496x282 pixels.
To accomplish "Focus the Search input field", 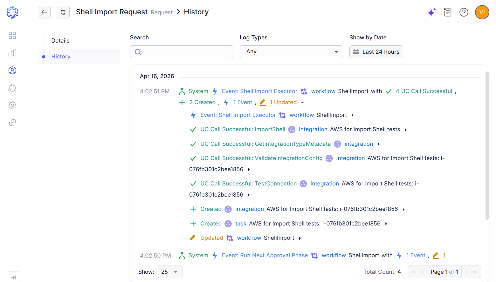I will (x=182, y=52).
